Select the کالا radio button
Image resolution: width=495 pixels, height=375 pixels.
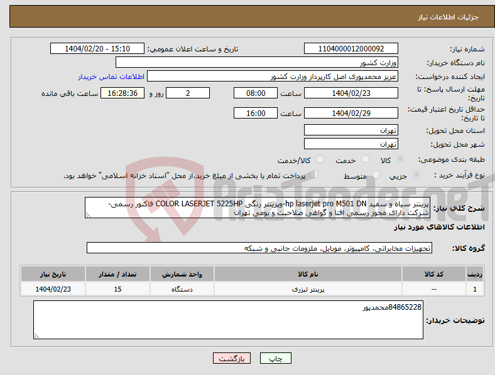pyautogui.click(x=400, y=159)
